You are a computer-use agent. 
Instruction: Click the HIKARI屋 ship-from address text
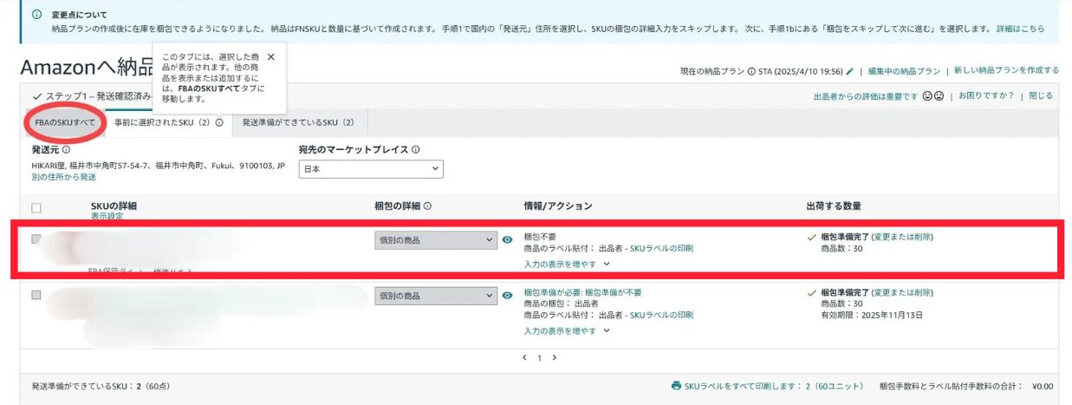(158, 165)
